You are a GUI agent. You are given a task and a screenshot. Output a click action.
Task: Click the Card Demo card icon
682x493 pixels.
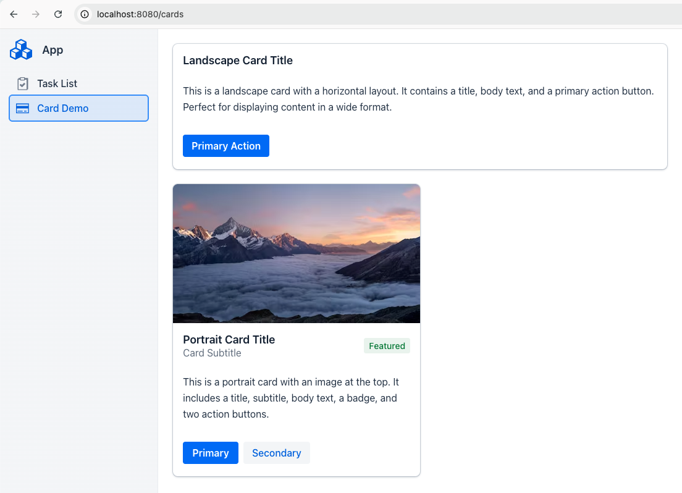click(23, 108)
